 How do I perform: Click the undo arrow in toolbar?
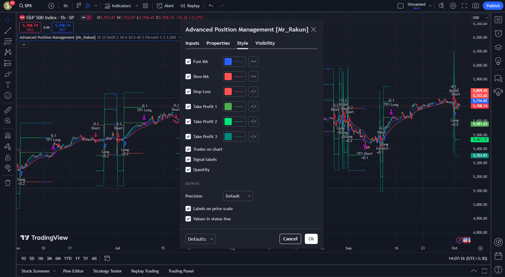pos(211,6)
